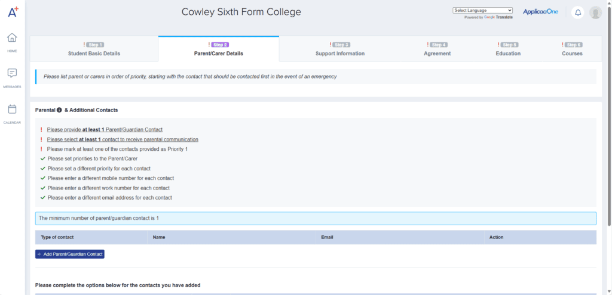This screenshot has height=295, width=612.
Task: Open the Calendar icon in the sidebar
Action: [12, 110]
